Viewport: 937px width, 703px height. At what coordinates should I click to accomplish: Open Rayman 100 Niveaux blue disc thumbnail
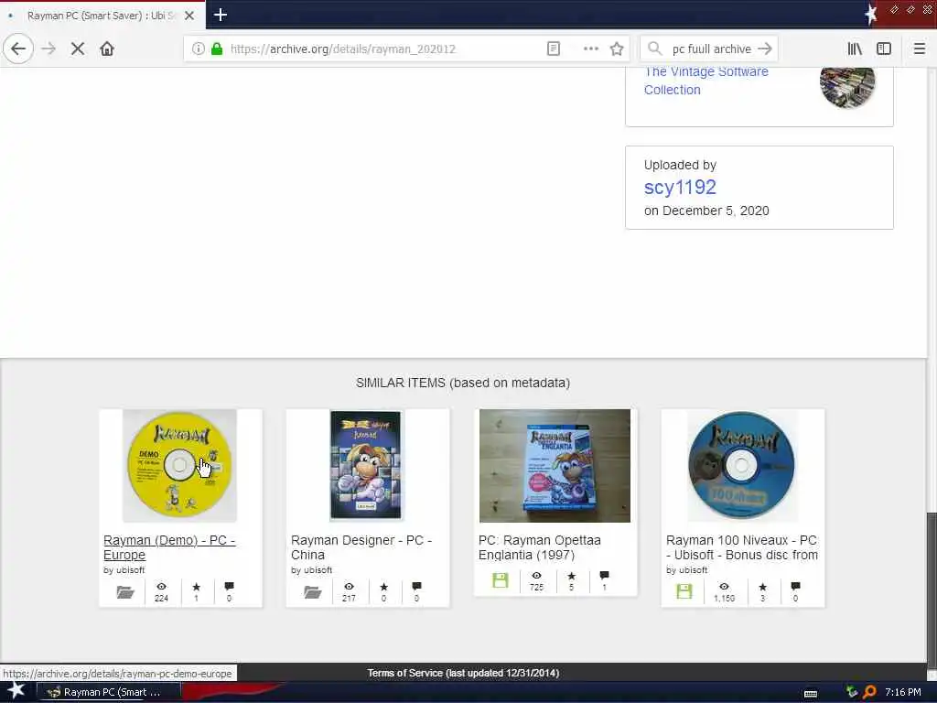(x=741, y=466)
